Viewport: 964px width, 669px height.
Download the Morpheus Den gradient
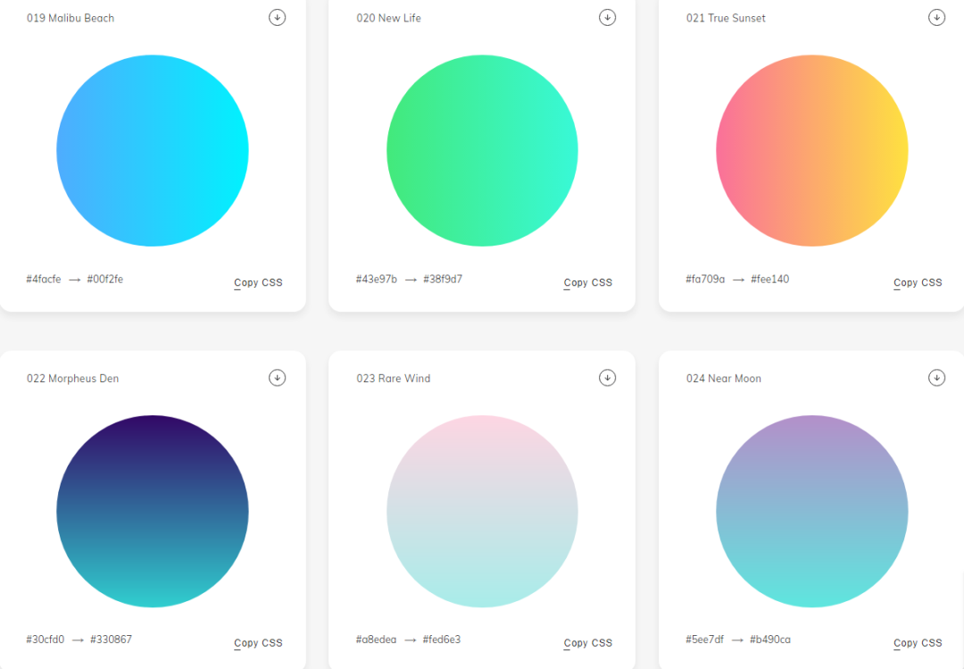point(278,377)
